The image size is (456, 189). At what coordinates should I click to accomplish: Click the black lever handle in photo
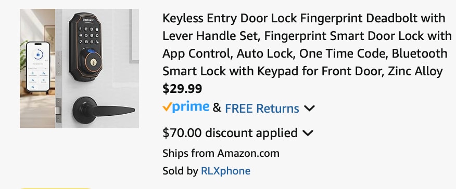click(x=104, y=110)
